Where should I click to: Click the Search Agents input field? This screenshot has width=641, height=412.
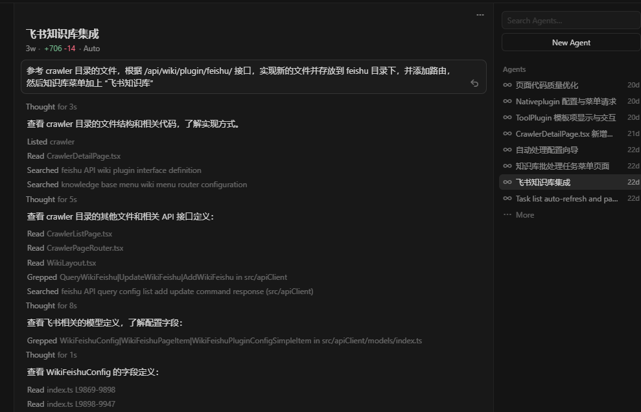click(570, 21)
